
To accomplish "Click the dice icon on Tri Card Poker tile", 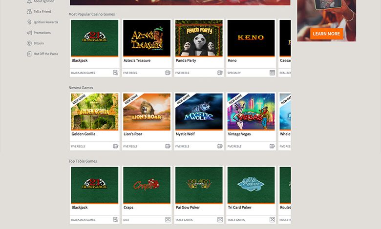I will click(272, 220).
